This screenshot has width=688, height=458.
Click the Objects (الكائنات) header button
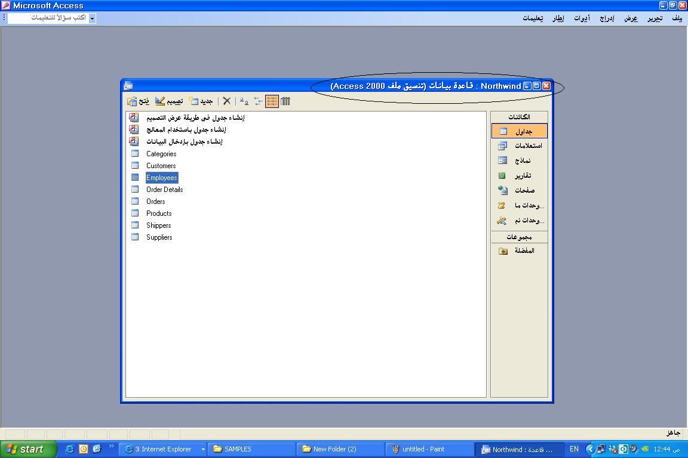[x=520, y=117]
